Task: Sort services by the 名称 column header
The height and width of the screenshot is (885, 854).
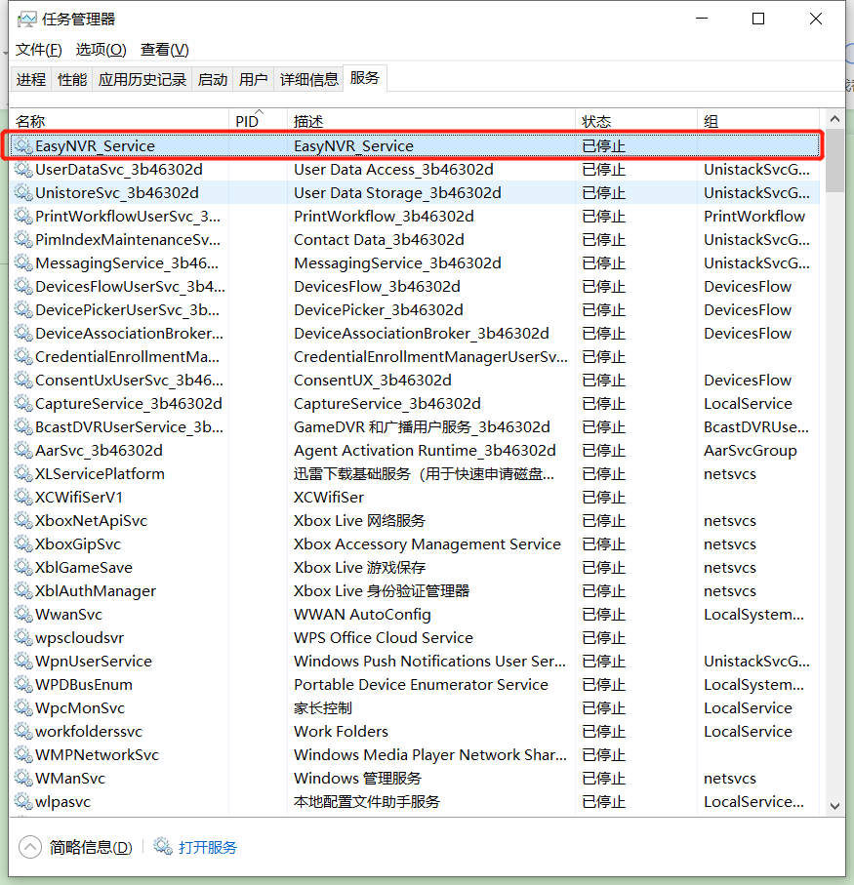Action: pyautogui.click(x=119, y=121)
